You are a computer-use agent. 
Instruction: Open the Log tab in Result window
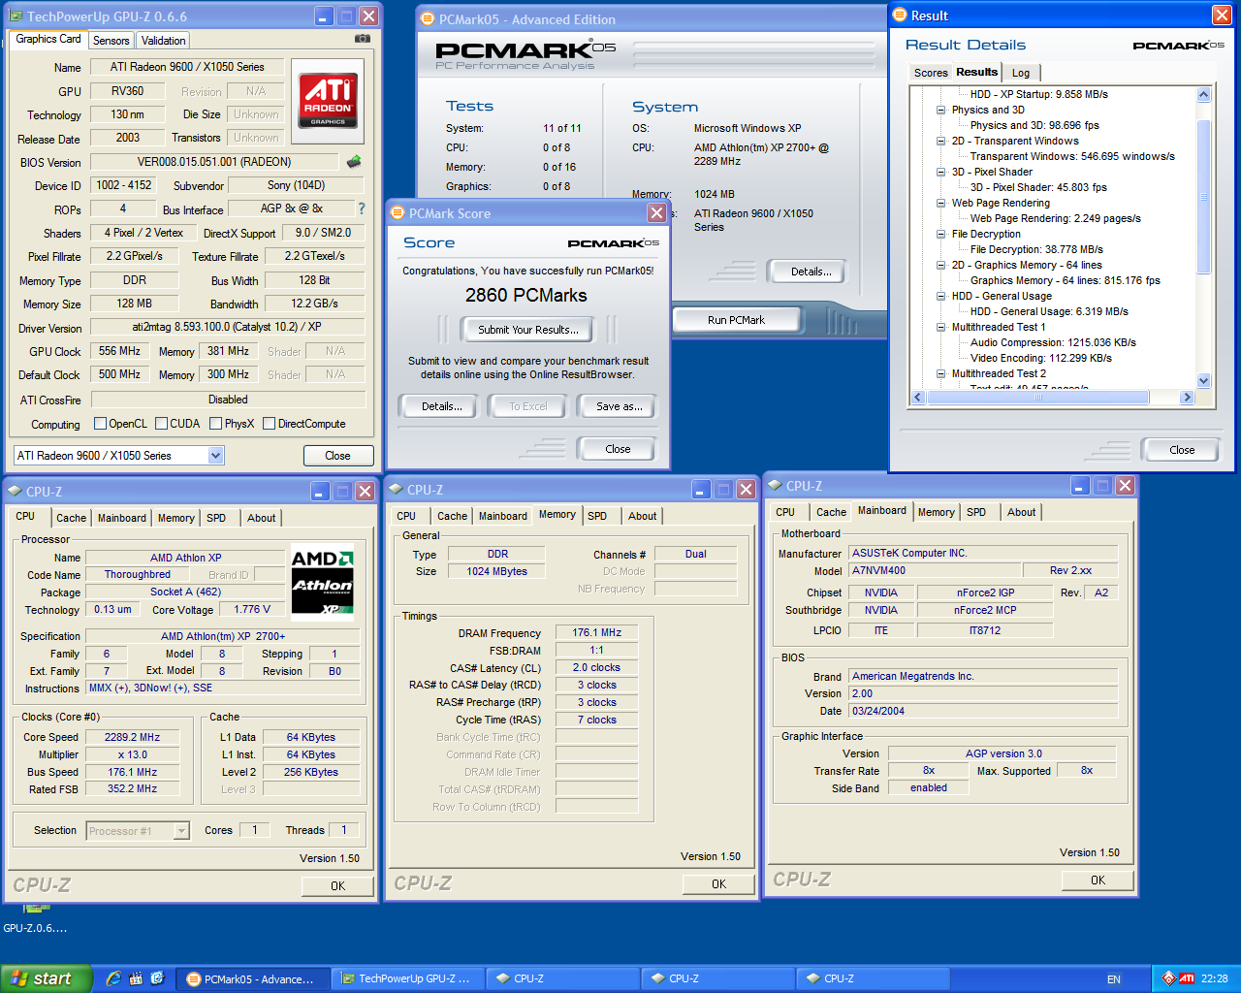point(1021,73)
